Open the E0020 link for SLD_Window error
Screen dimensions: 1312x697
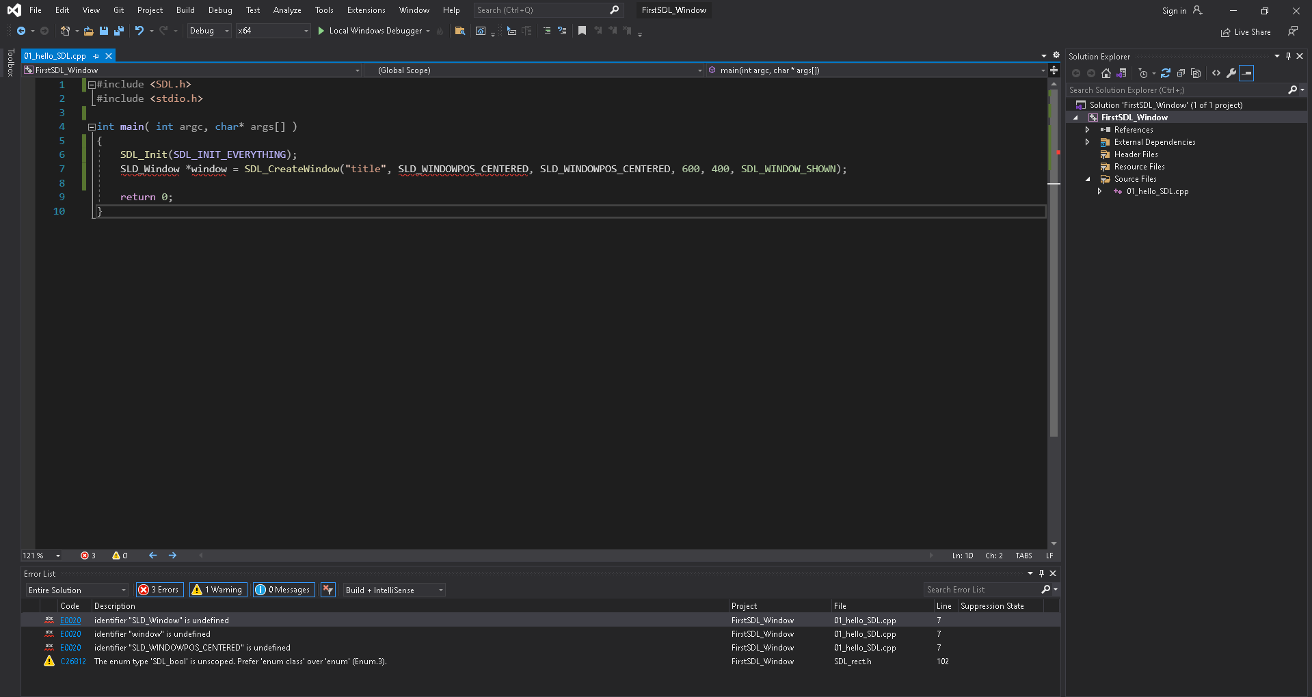coord(70,620)
